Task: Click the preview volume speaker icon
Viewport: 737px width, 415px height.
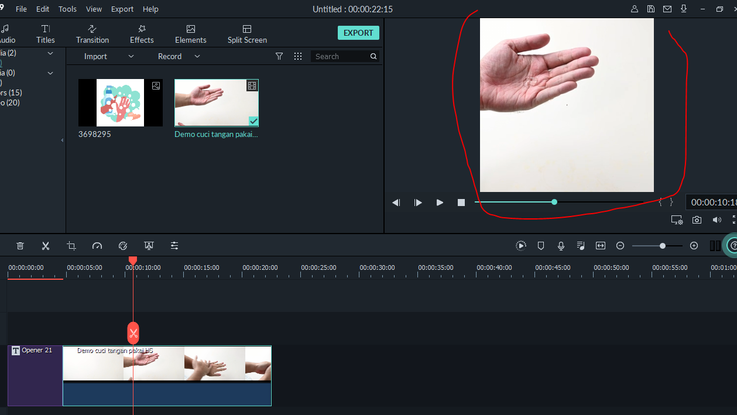Action: click(x=717, y=220)
